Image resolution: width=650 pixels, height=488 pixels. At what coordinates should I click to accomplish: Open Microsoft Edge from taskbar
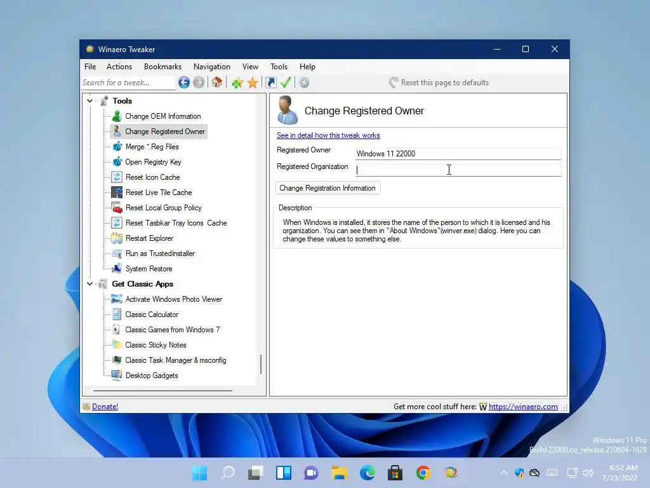[367, 473]
